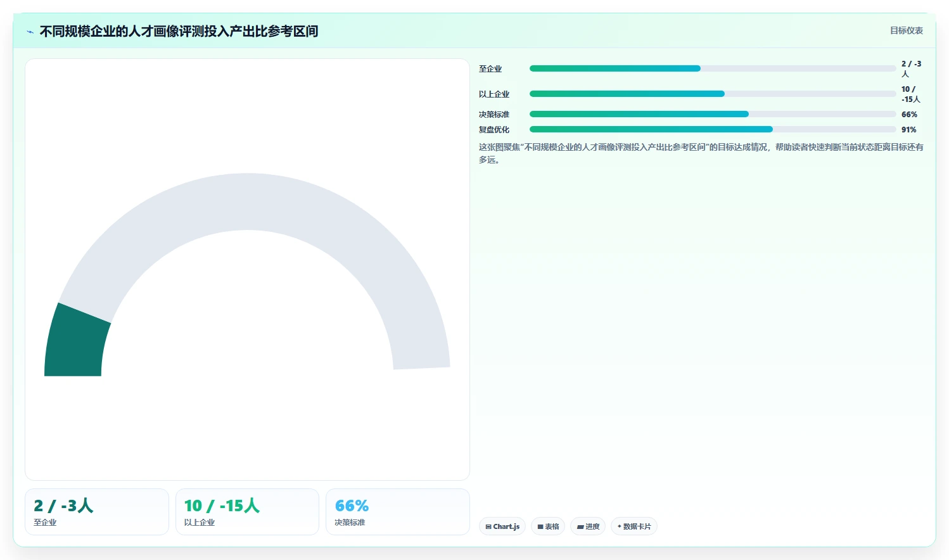Click the small blue icon beside the title
This screenshot has height=560, width=949.
click(30, 32)
